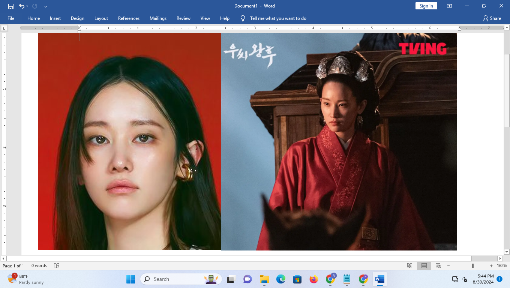Image resolution: width=510 pixels, height=288 pixels.
Task: Go to the References tab
Action: point(129,18)
